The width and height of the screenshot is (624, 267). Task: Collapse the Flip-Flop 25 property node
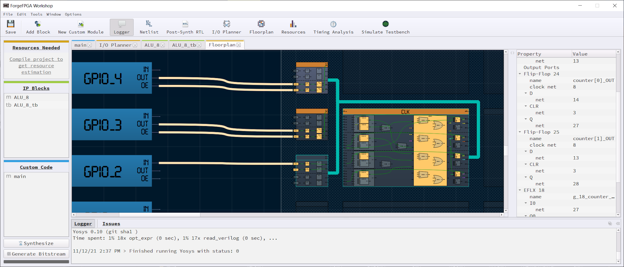coord(520,132)
